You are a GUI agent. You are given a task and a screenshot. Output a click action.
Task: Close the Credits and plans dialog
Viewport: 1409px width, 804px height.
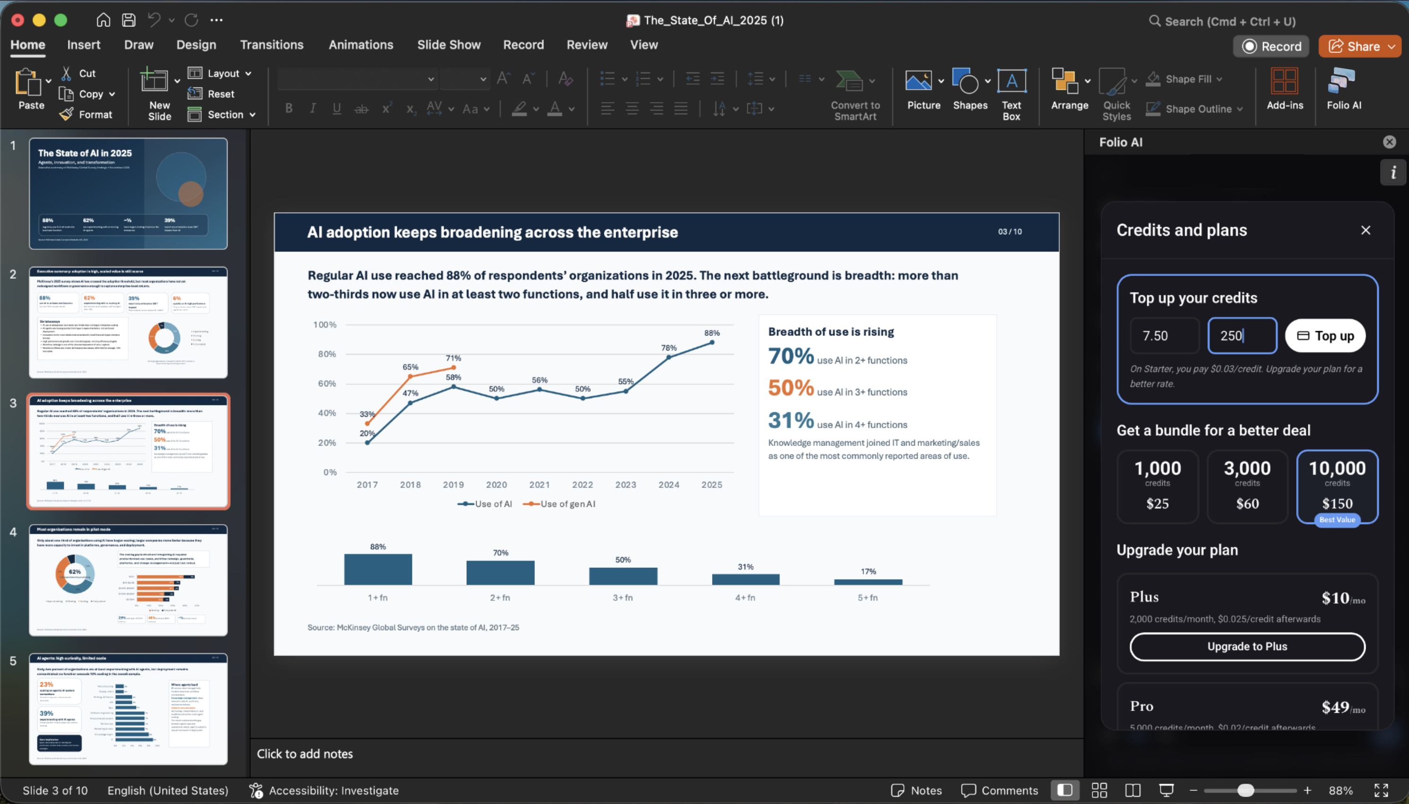1366,230
